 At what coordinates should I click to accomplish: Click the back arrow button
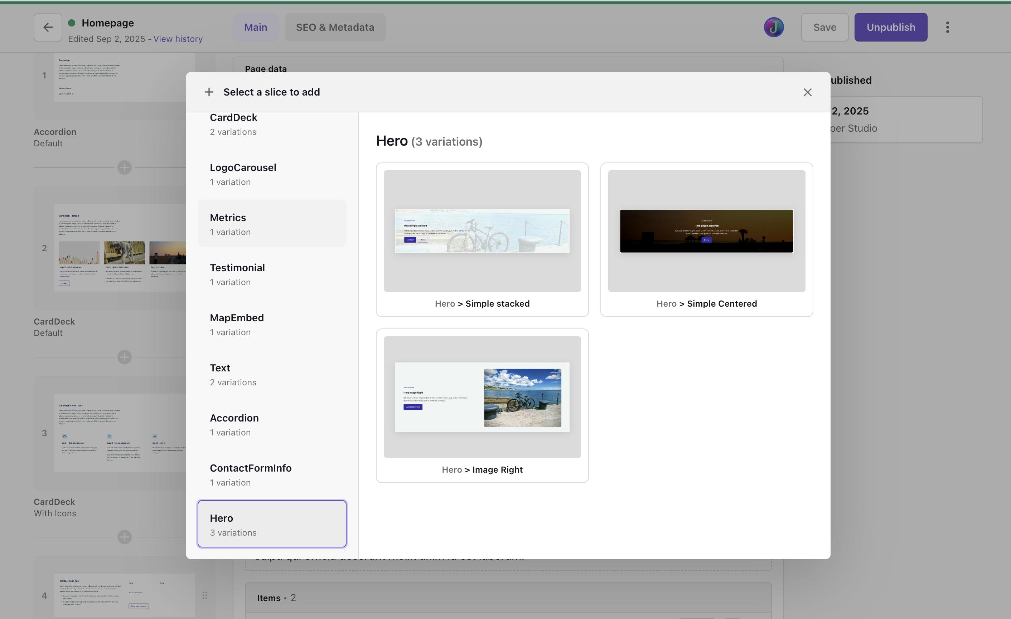(48, 27)
